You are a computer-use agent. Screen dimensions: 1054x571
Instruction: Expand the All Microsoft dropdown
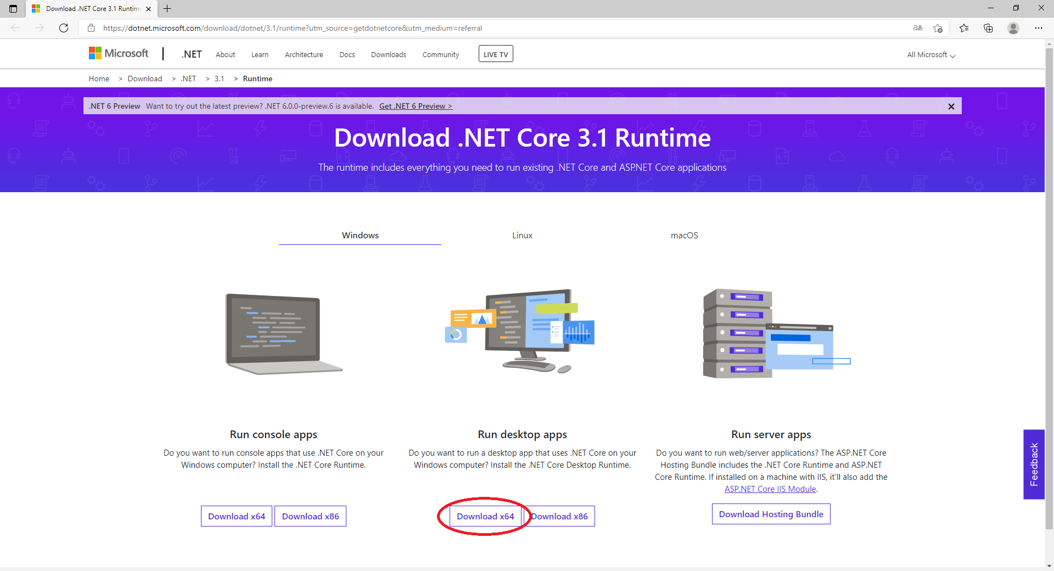coord(931,55)
